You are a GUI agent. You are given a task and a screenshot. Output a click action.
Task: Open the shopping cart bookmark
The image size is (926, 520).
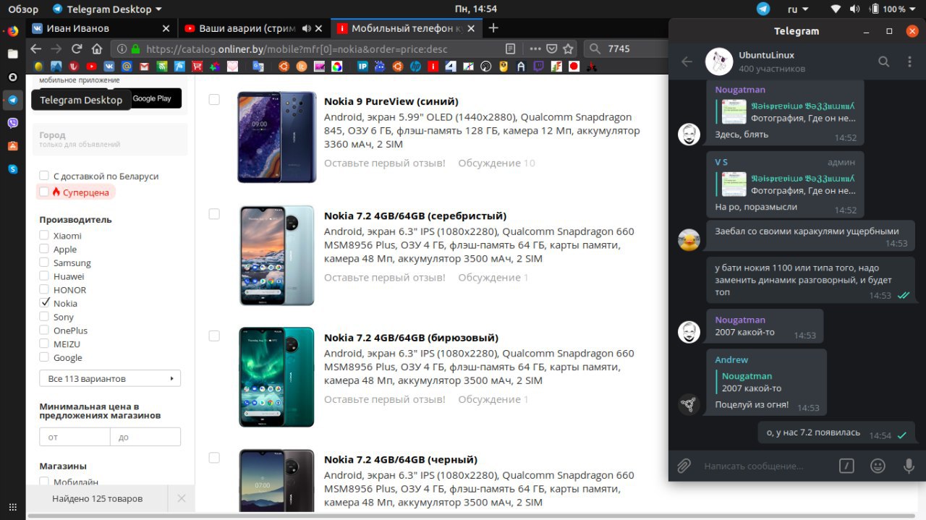pyautogui.click(x=197, y=67)
